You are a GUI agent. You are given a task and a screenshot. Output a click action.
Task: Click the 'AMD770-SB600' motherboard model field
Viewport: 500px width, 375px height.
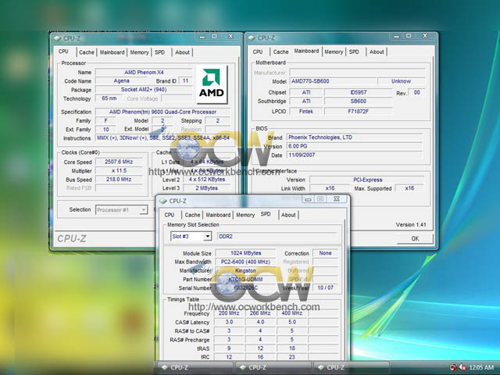pyautogui.click(x=333, y=81)
